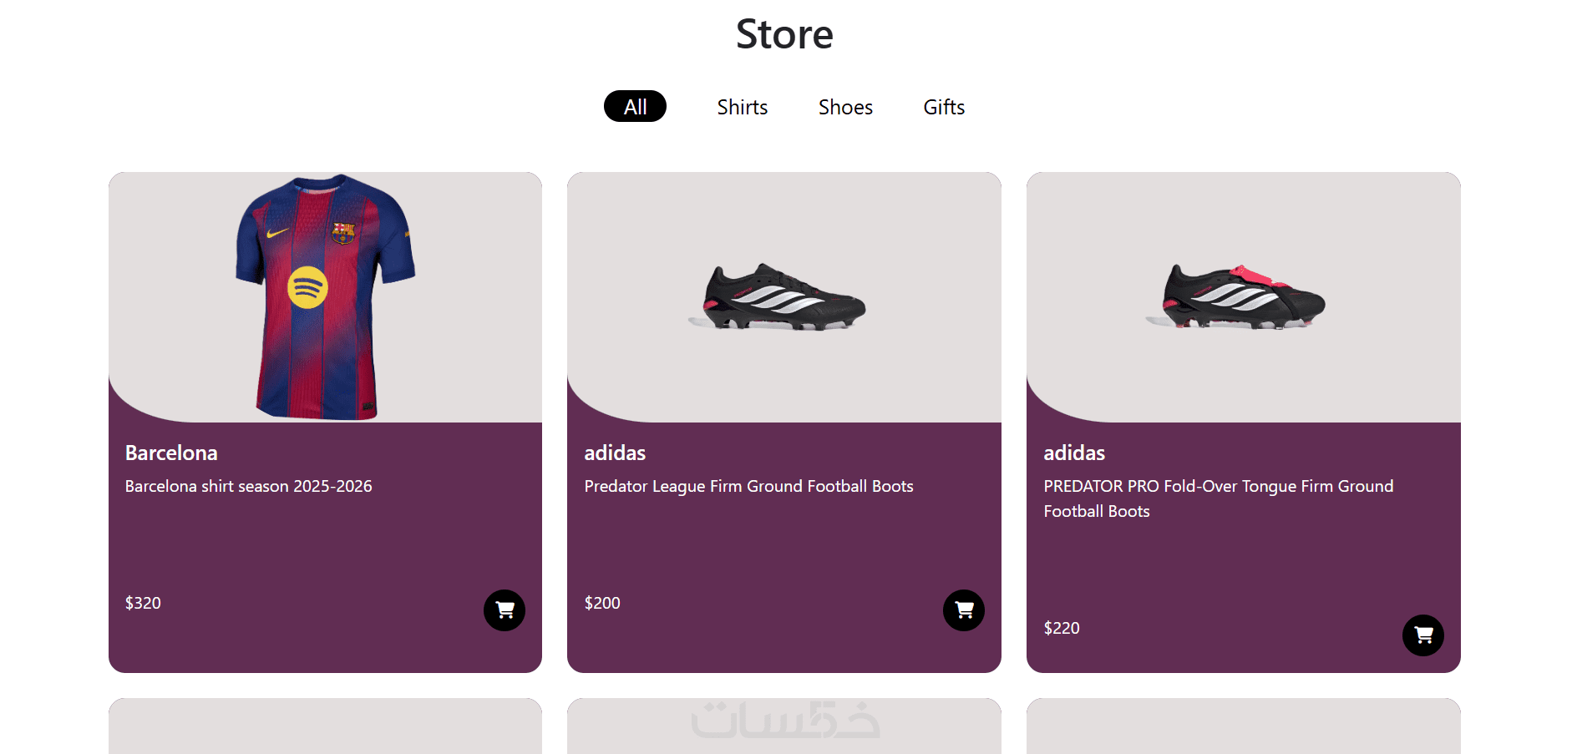Select Predator League Firm Ground Football Boots text
1572x754 pixels.
point(748,486)
